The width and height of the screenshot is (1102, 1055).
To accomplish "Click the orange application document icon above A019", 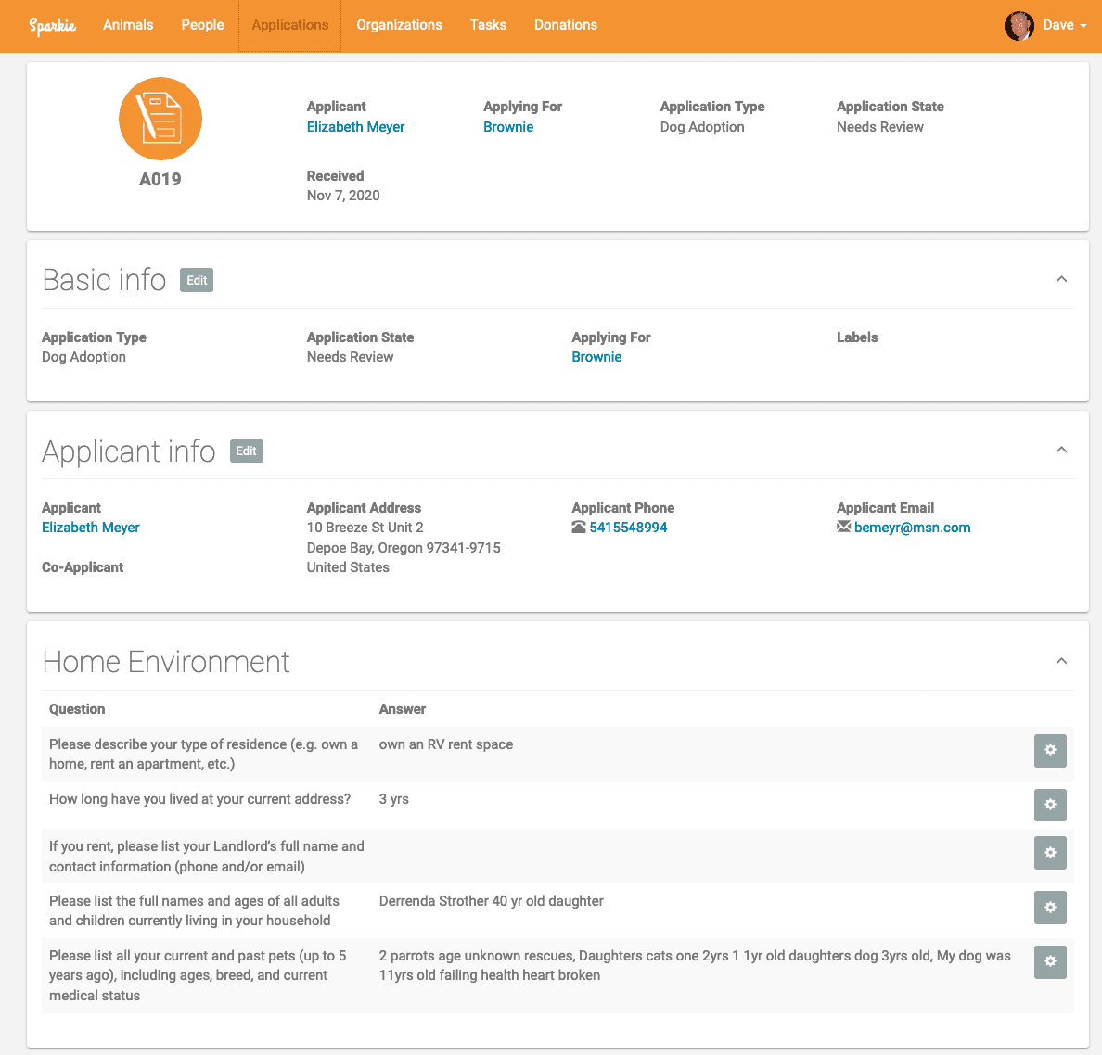I will (x=160, y=119).
